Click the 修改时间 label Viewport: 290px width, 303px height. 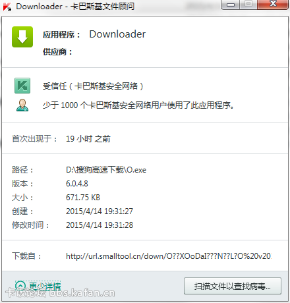click(x=30, y=225)
